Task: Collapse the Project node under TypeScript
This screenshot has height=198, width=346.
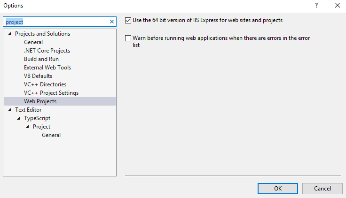Action: pyautogui.click(x=28, y=127)
